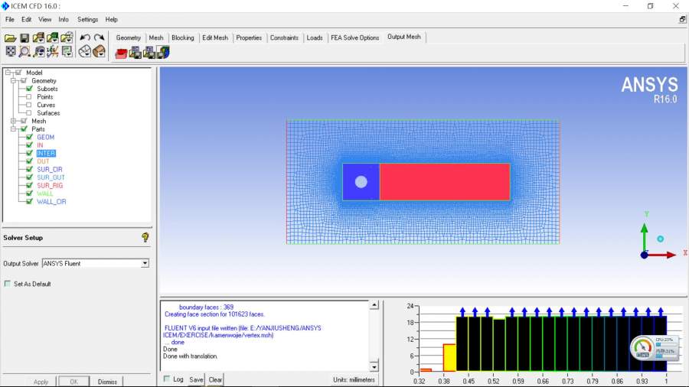
Task: Expand the Mesh tree node
Action: coord(13,121)
